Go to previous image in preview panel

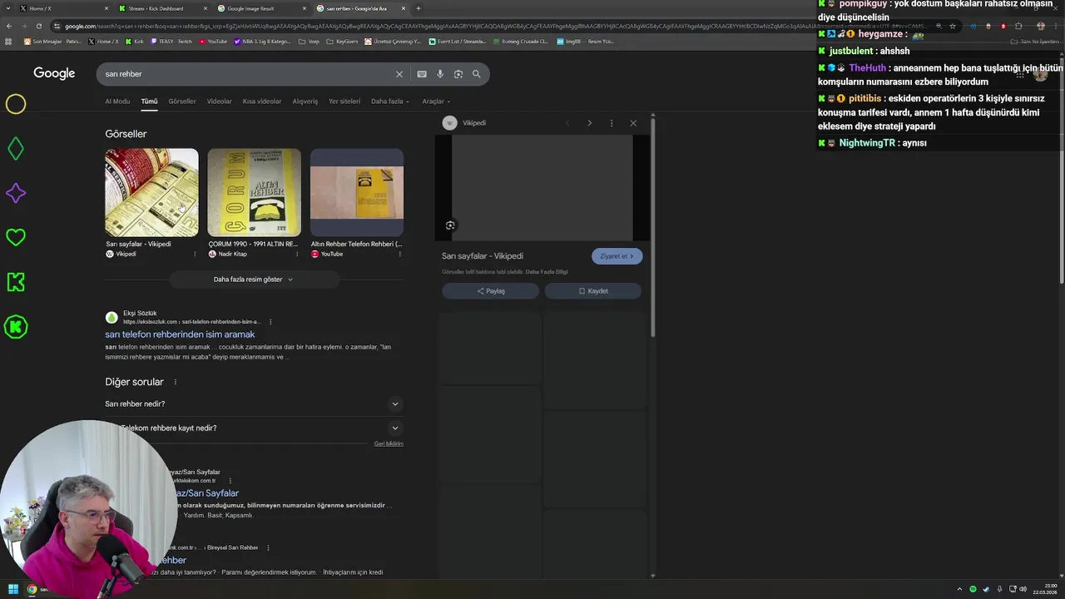coord(567,123)
